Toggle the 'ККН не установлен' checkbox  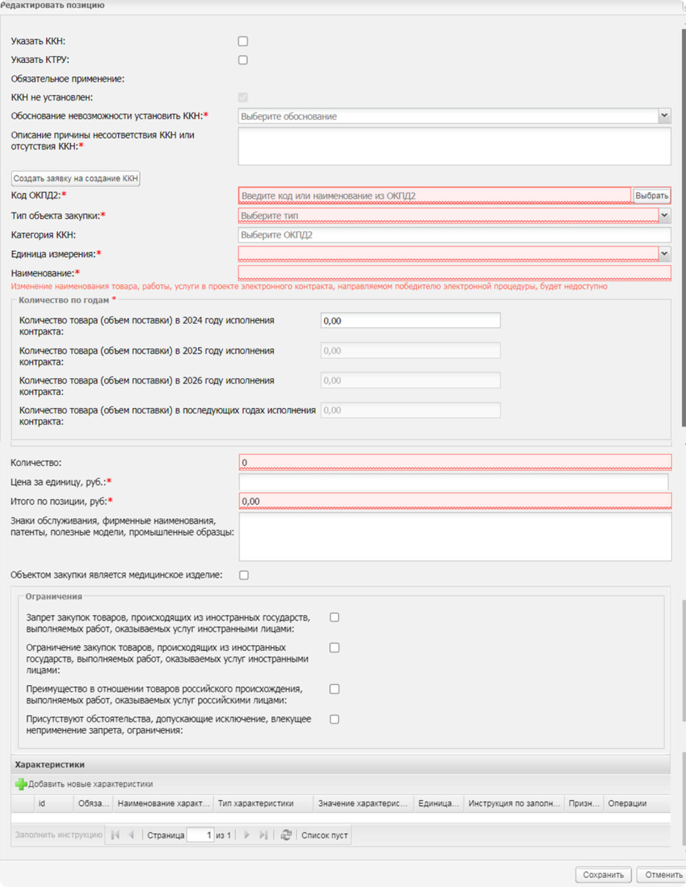243,97
